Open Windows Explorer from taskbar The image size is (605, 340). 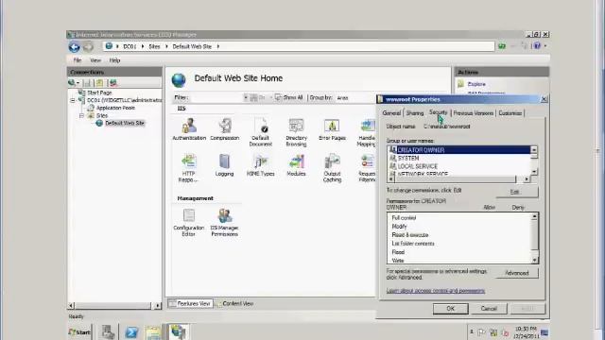[x=153, y=331]
